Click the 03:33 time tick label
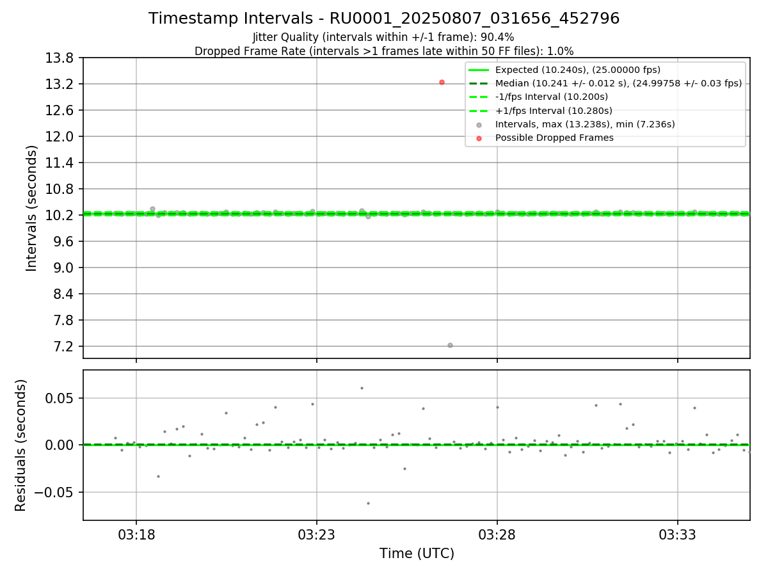The image size is (768, 576). pos(678,534)
